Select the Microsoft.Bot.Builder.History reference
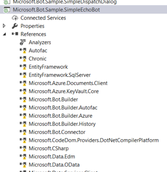Image resolution: width=167 pixels, height=172 pixels. [x=62, y=124]
